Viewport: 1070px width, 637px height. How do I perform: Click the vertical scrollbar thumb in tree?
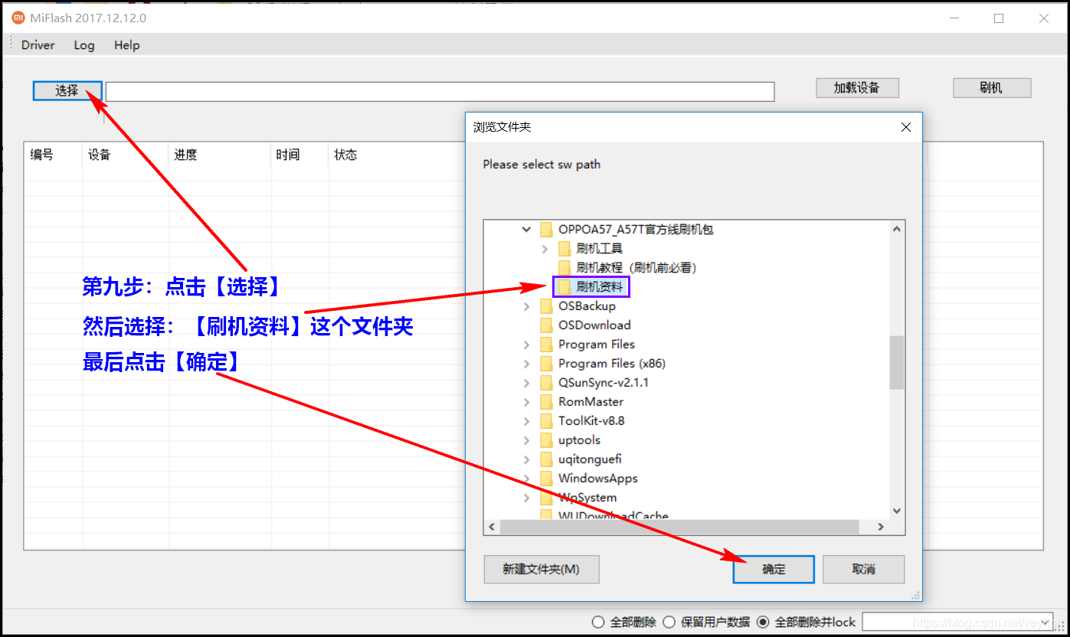897,362
